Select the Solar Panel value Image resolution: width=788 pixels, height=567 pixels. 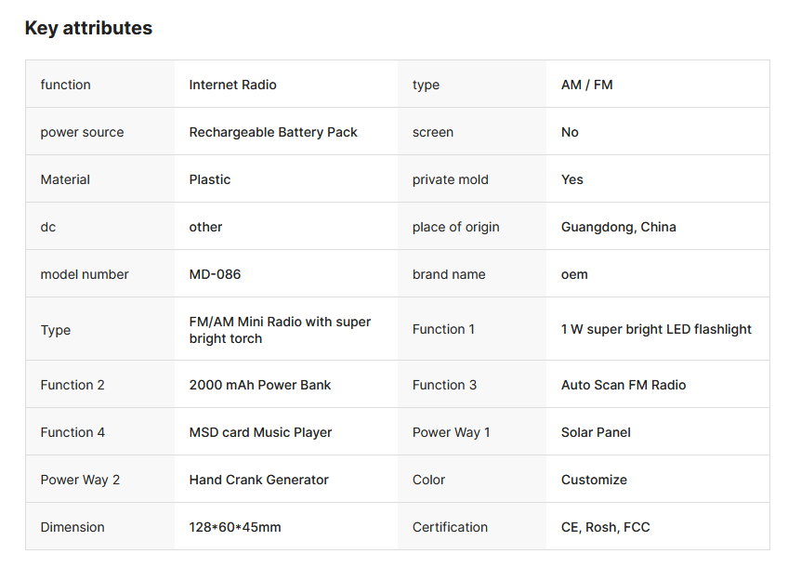596,432
